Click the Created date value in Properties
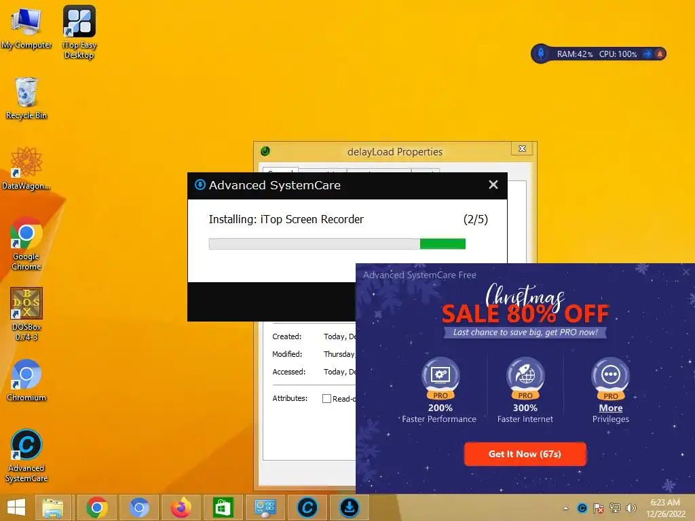 [x=339, y=336]
